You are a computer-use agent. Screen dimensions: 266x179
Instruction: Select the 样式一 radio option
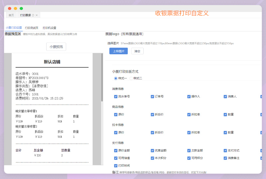click(116, 78)
